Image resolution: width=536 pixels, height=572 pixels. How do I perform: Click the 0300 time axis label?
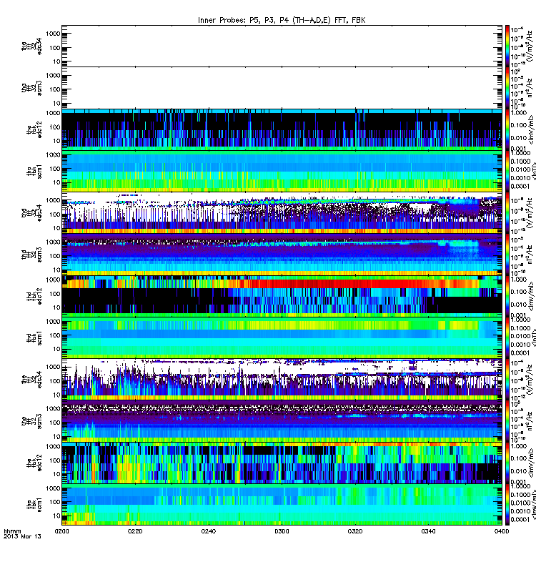pos(282,531)
